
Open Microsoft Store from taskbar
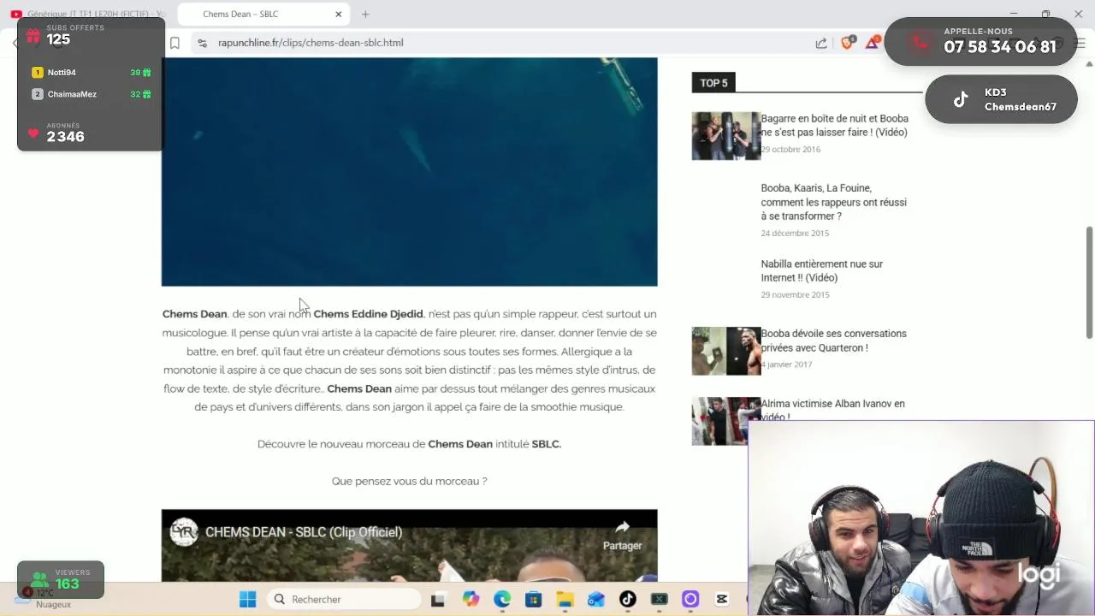click(x=533, y=600)
